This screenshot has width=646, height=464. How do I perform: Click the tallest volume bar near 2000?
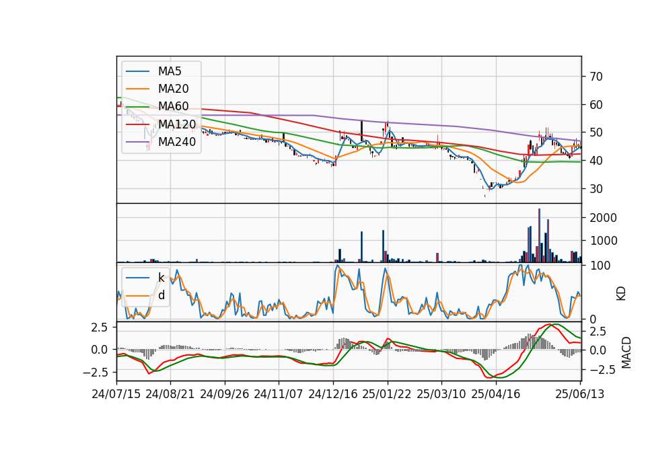pos(539,235)
